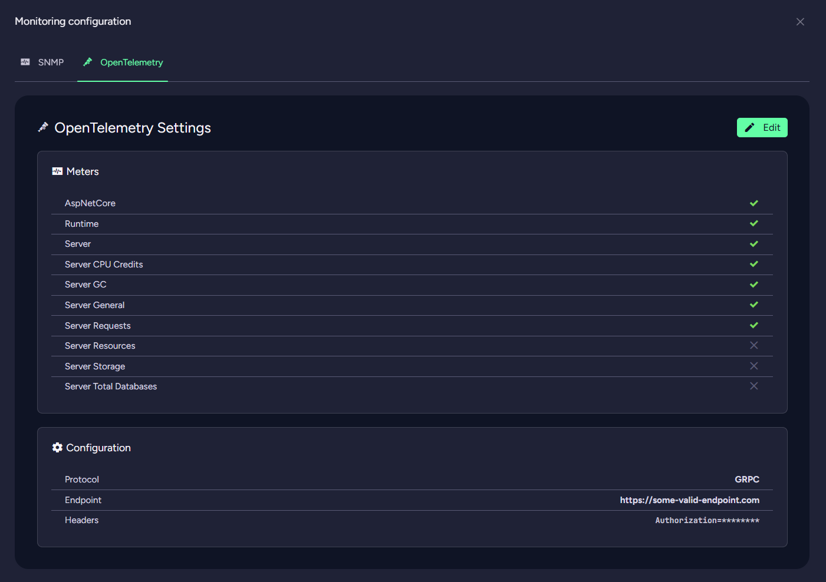Click the green checkmark next to AspNetCore
This screenshot has width=826, height=582.
tap(753, 203)
